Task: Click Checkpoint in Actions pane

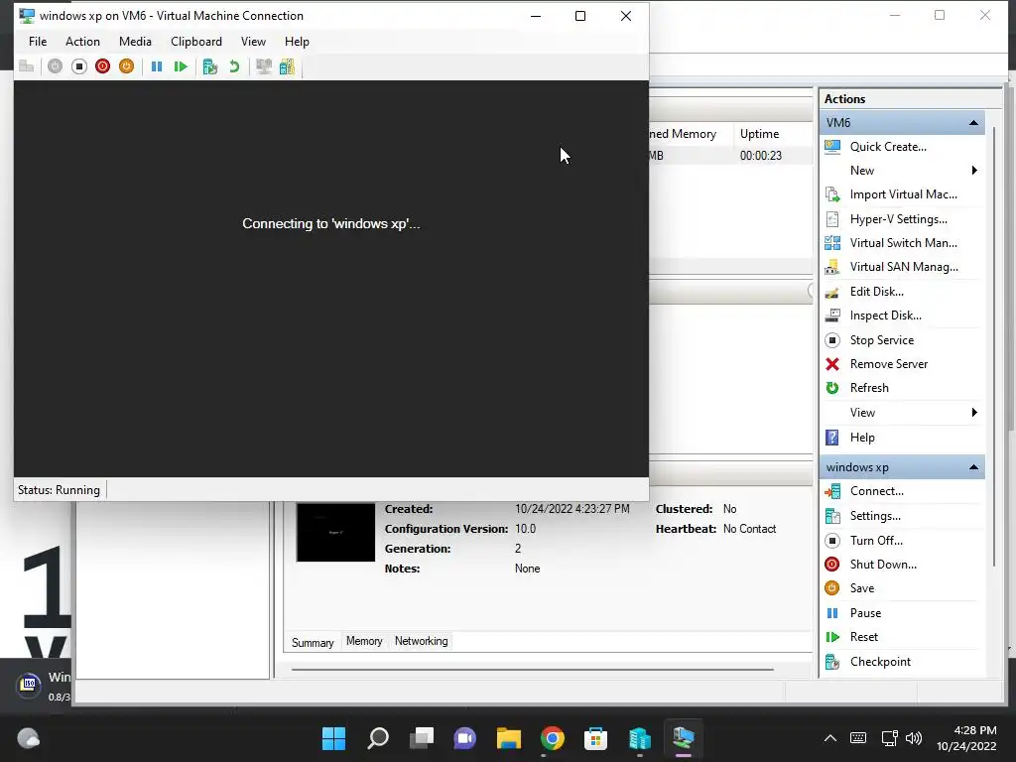Action: [x=880, y=662]
